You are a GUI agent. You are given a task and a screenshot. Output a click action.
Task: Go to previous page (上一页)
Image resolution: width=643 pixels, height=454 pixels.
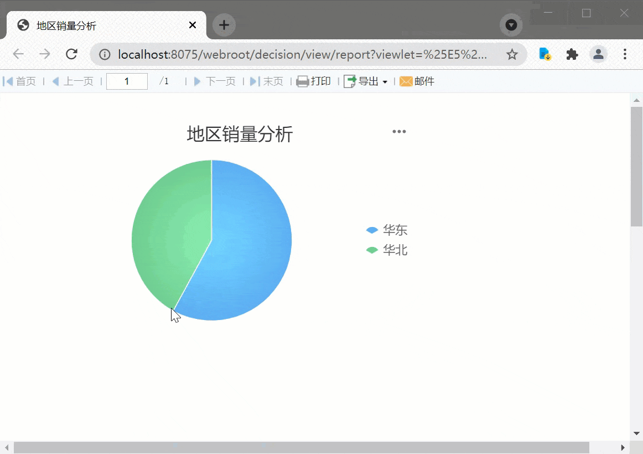tap(73, 81)
